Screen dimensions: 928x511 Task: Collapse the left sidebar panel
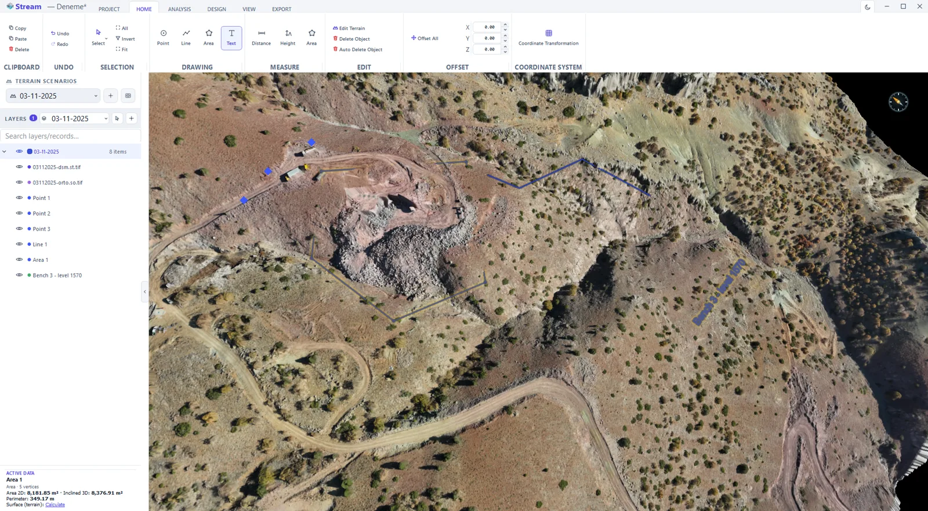[x=144, y=291]
